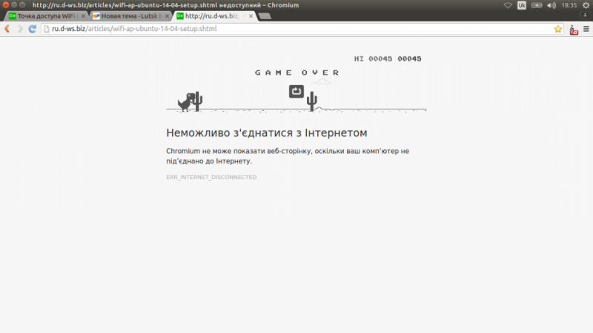Click the 'Chromium не може показати' paragraph
593x333 pixels.
[288, 156]
